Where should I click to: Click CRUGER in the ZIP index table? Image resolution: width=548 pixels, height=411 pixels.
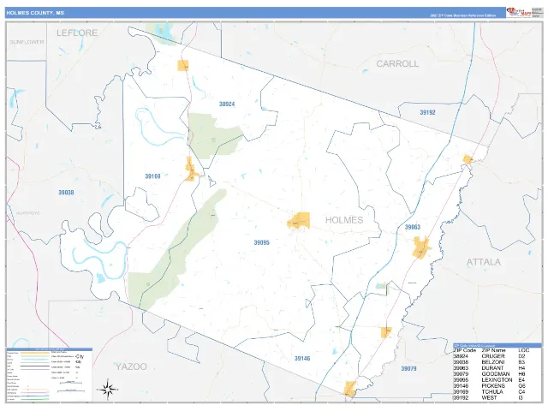[x=493, y=356]
